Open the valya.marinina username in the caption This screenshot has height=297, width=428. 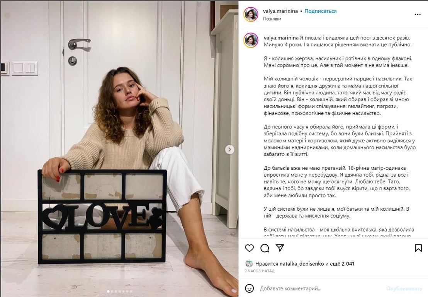pyautogui.click(x=281, y=38)
